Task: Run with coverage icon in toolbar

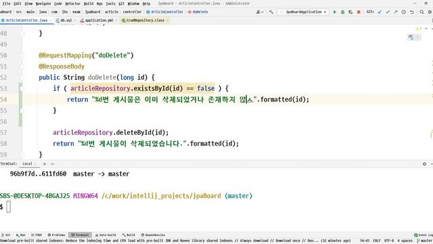Action: (350, 12)
